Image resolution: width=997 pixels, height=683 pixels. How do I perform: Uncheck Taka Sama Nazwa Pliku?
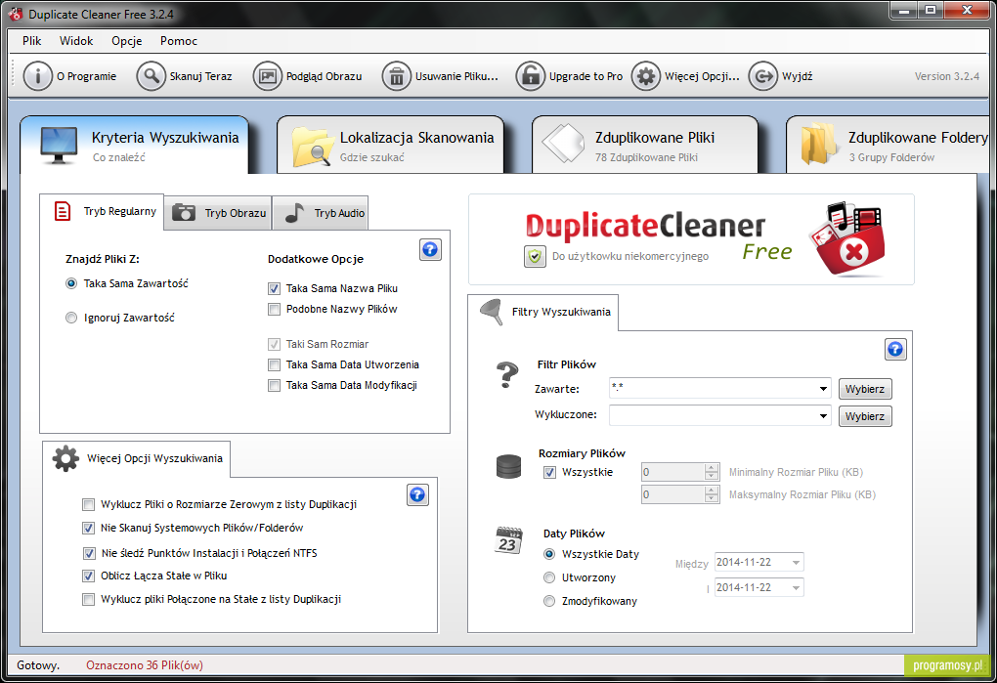click(274, 289)
